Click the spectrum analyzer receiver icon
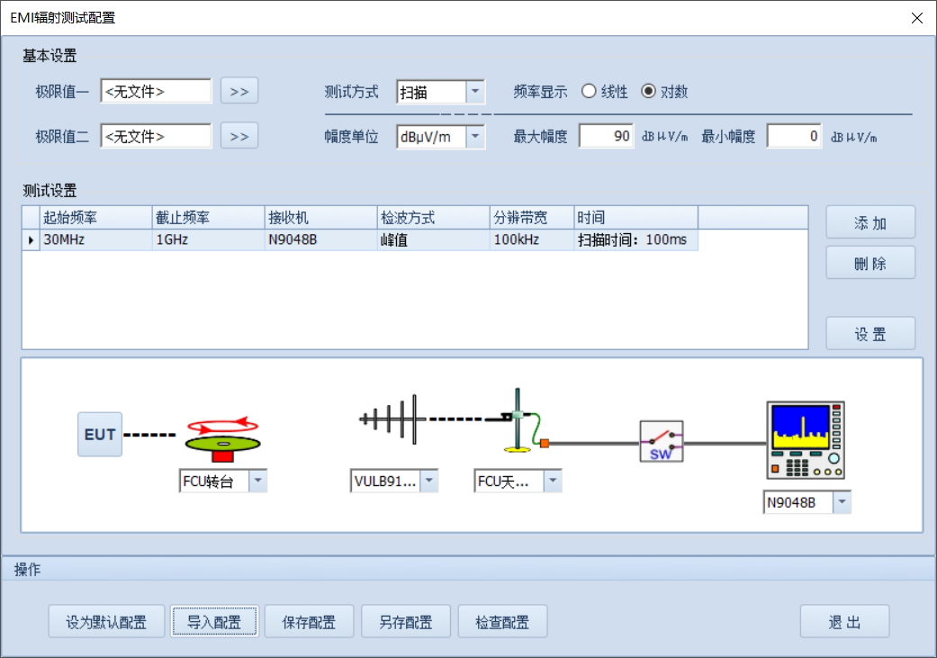937x658 pixels. click(806, 441)
